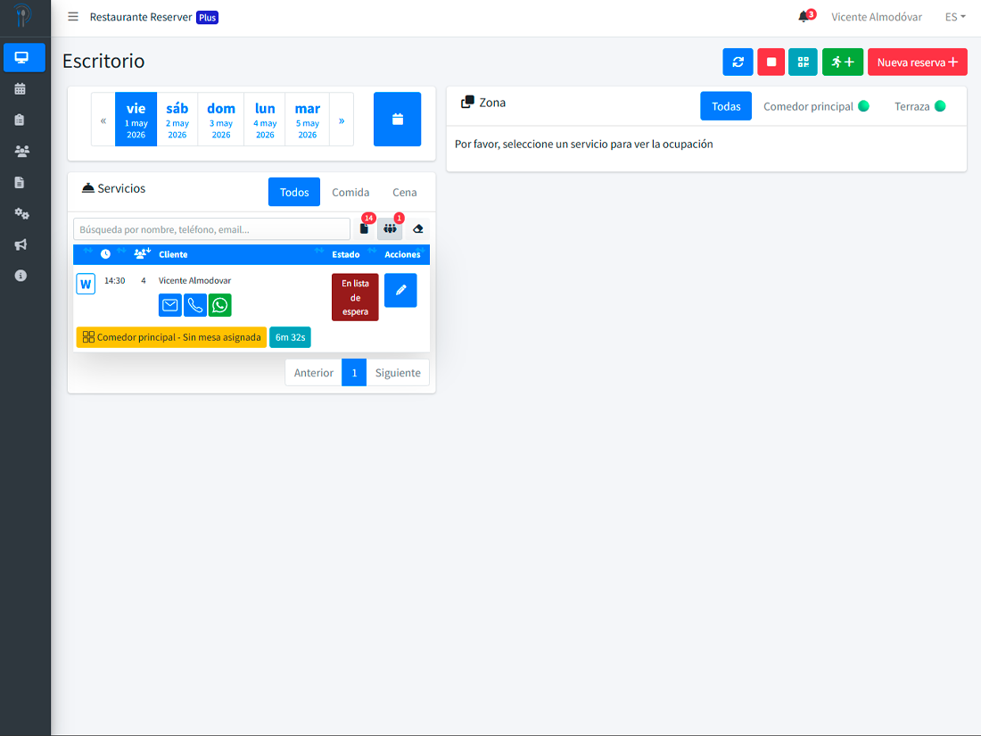Viewport: 981px width, 736px height.
Task: Open the blue calendar date picker
Action: pos(397,119)
